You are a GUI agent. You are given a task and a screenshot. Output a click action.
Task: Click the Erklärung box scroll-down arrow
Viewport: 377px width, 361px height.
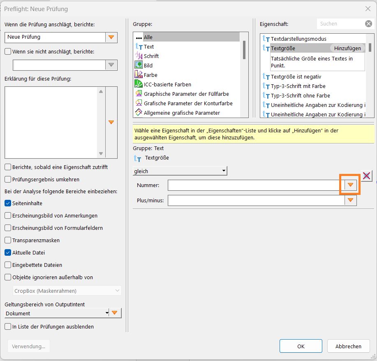(101, 153)
